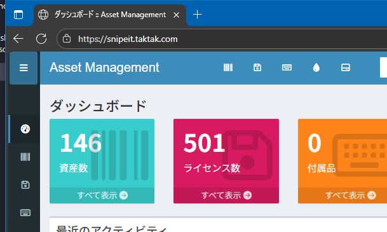Open Components via top navbar drive icon
This screenshot has width=387, height=232.
click(346, 67)
